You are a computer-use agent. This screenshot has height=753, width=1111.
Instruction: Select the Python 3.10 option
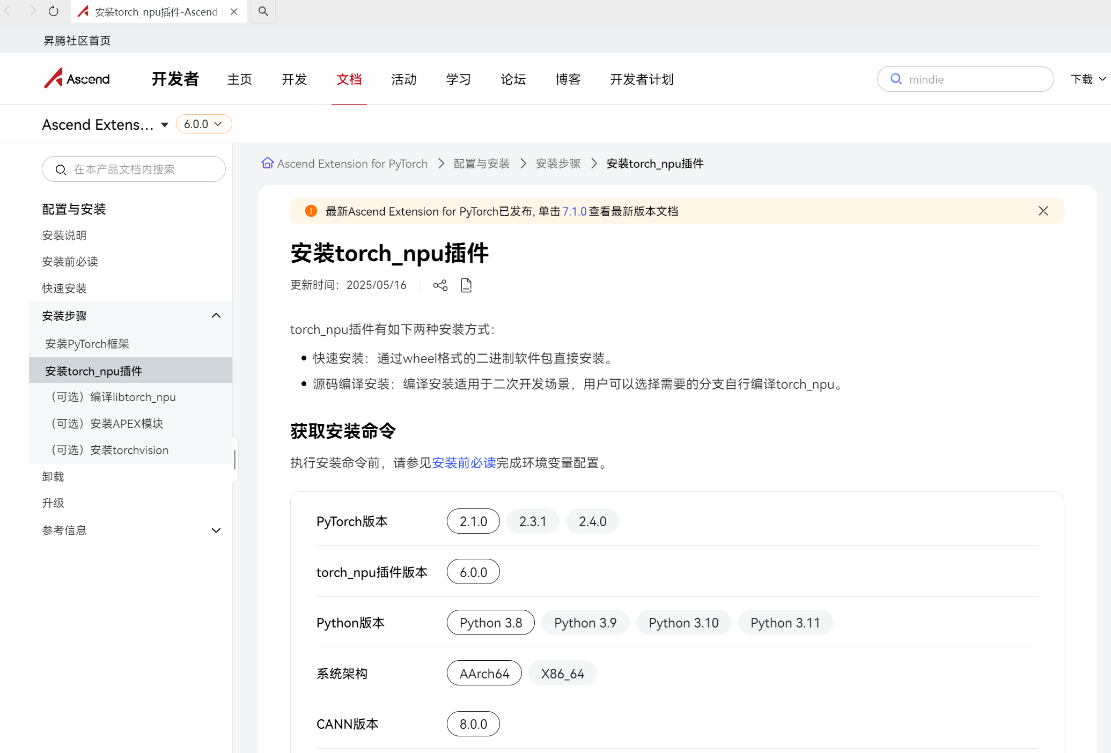click(x=683, y=623)
